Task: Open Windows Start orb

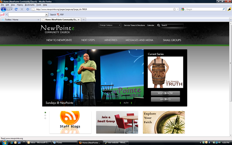Action: tap(5, 142)
